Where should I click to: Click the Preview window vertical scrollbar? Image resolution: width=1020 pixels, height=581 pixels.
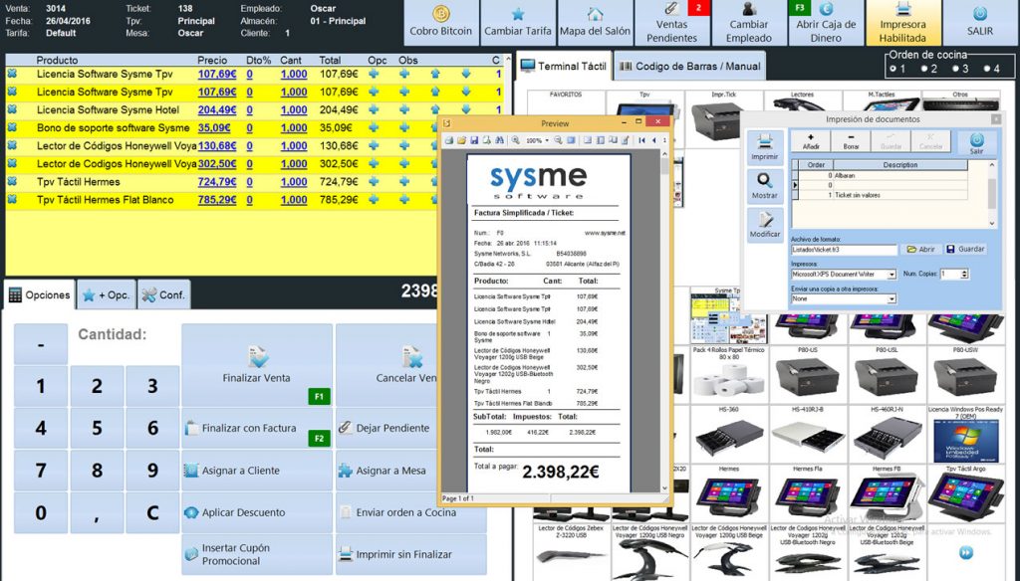point(664,321)
